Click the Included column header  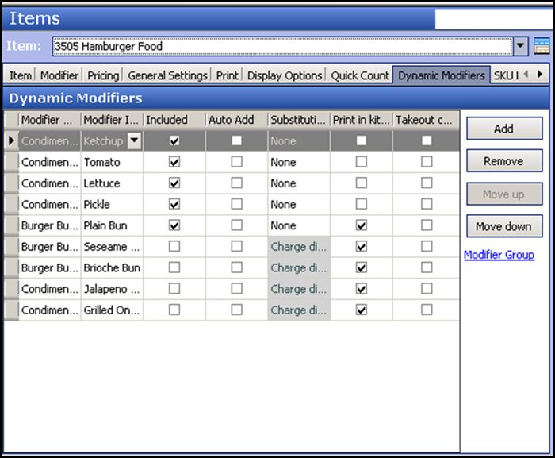(x=174, y=120)
